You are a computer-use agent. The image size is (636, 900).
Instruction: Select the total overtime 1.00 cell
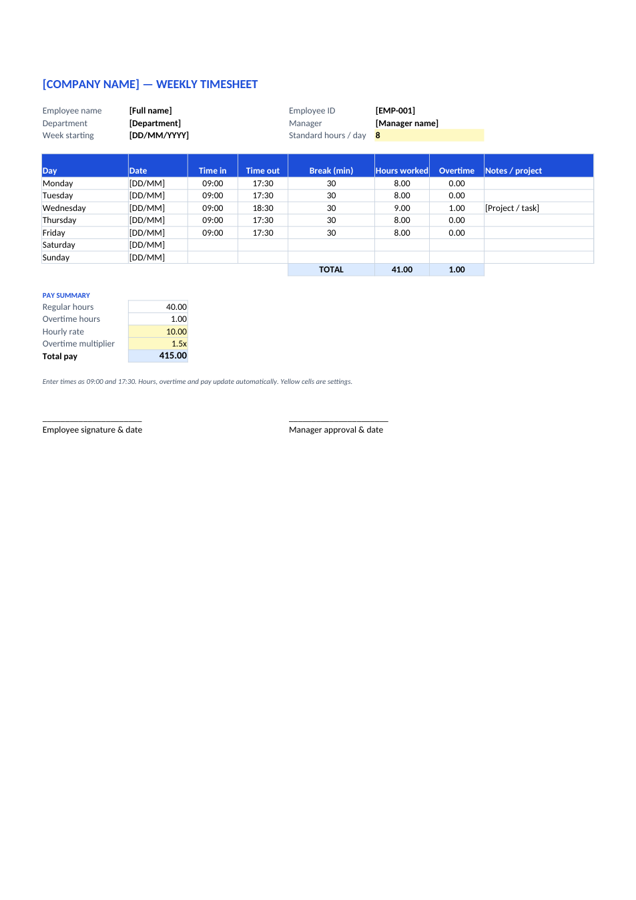pyautogui.click(x=456, y=270)
